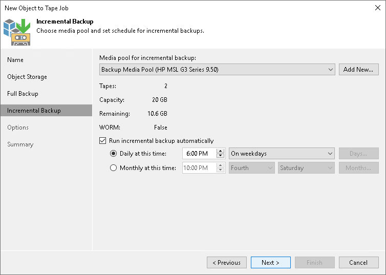
Task: Click the Add New... button
Action: [x=359, y=70]
